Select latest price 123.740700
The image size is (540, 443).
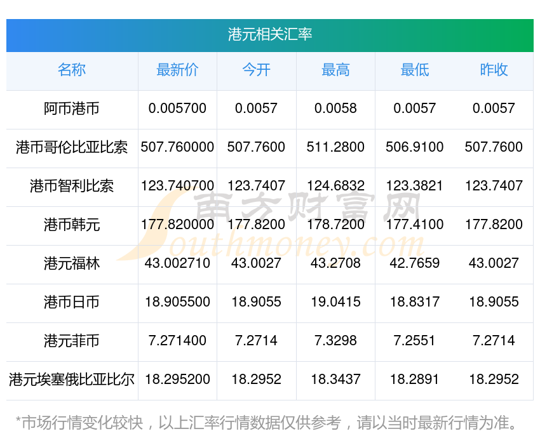(x=177, y=186)
